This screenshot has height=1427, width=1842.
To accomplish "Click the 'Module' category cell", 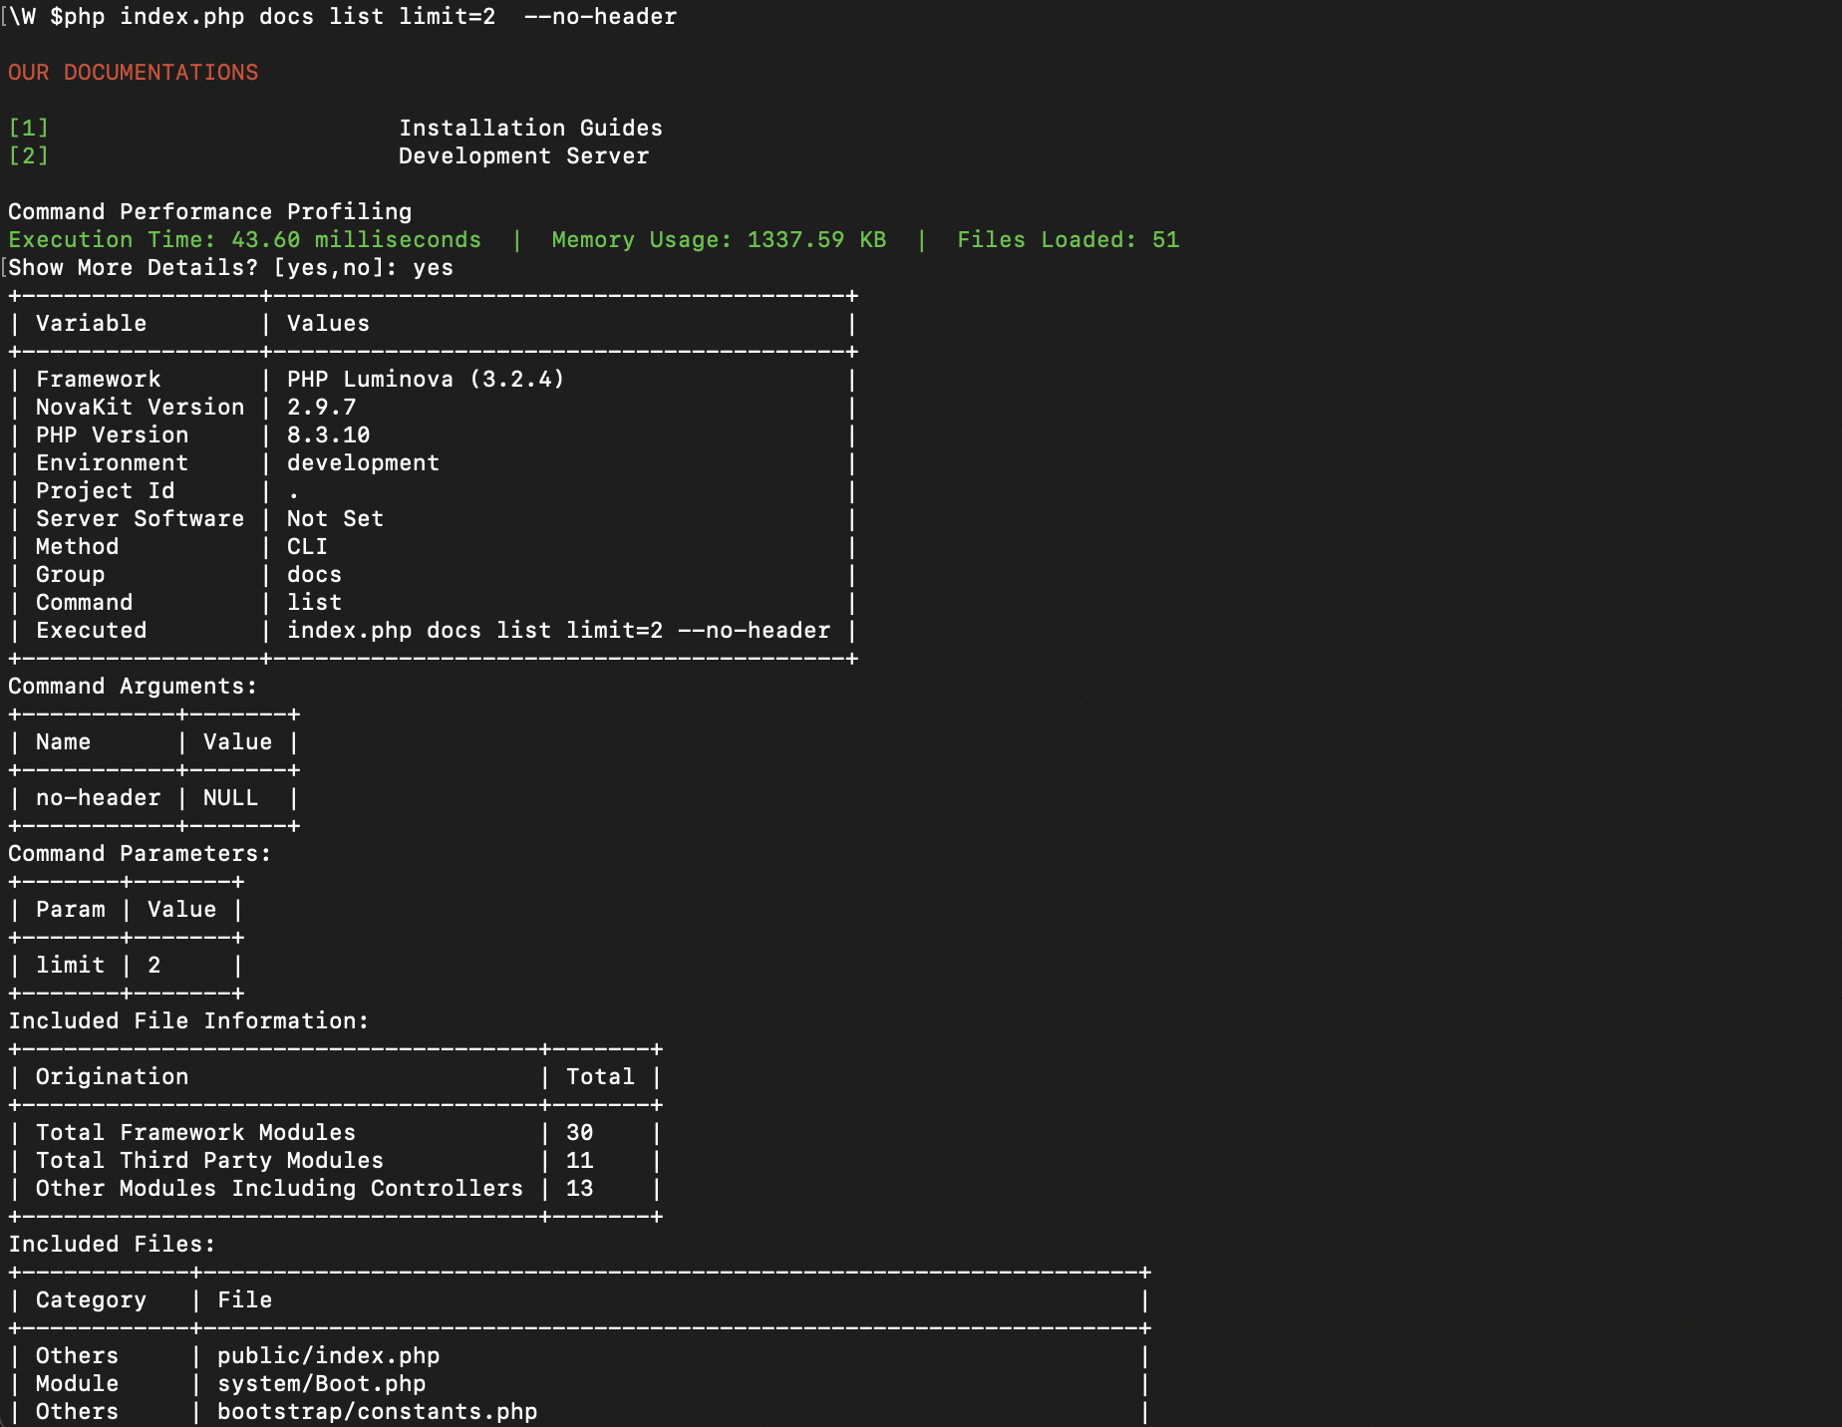I will point(77,1384).
